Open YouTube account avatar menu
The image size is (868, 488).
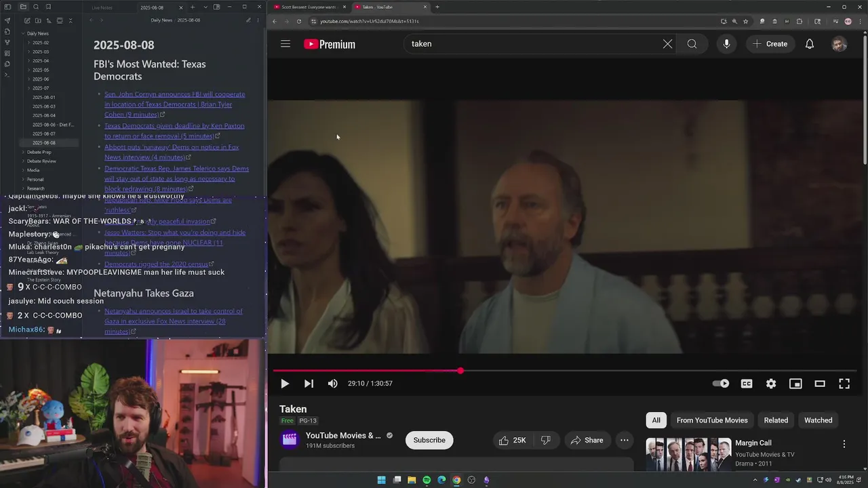click(x=840, y=44)
